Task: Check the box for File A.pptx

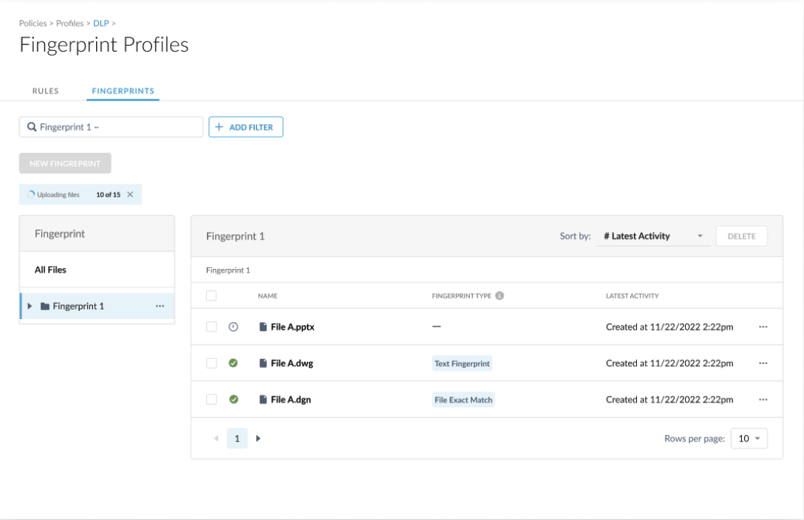Action: 211,327
